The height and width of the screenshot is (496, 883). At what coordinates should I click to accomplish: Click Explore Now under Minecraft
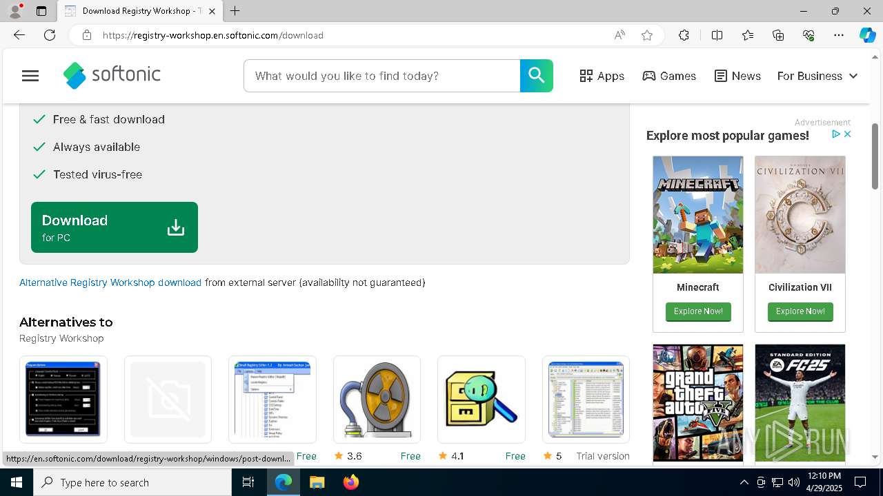[x=698, y=311]
